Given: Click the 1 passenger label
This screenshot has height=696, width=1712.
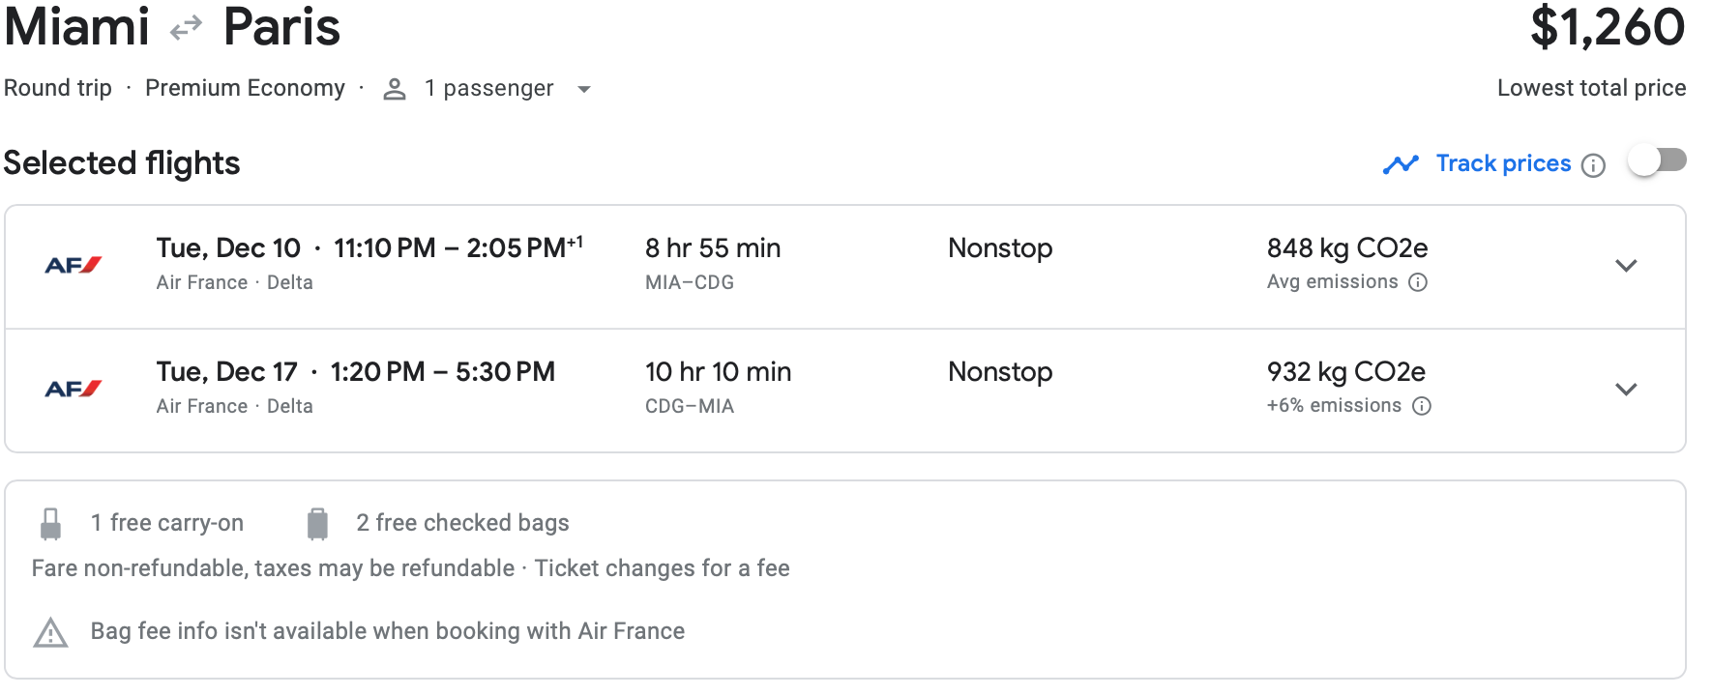Looking at the screenshot, I should click(x=488, y=88).
